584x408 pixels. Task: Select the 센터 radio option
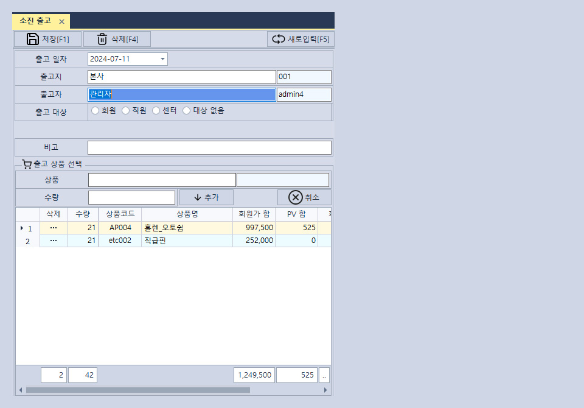(156, 111)
